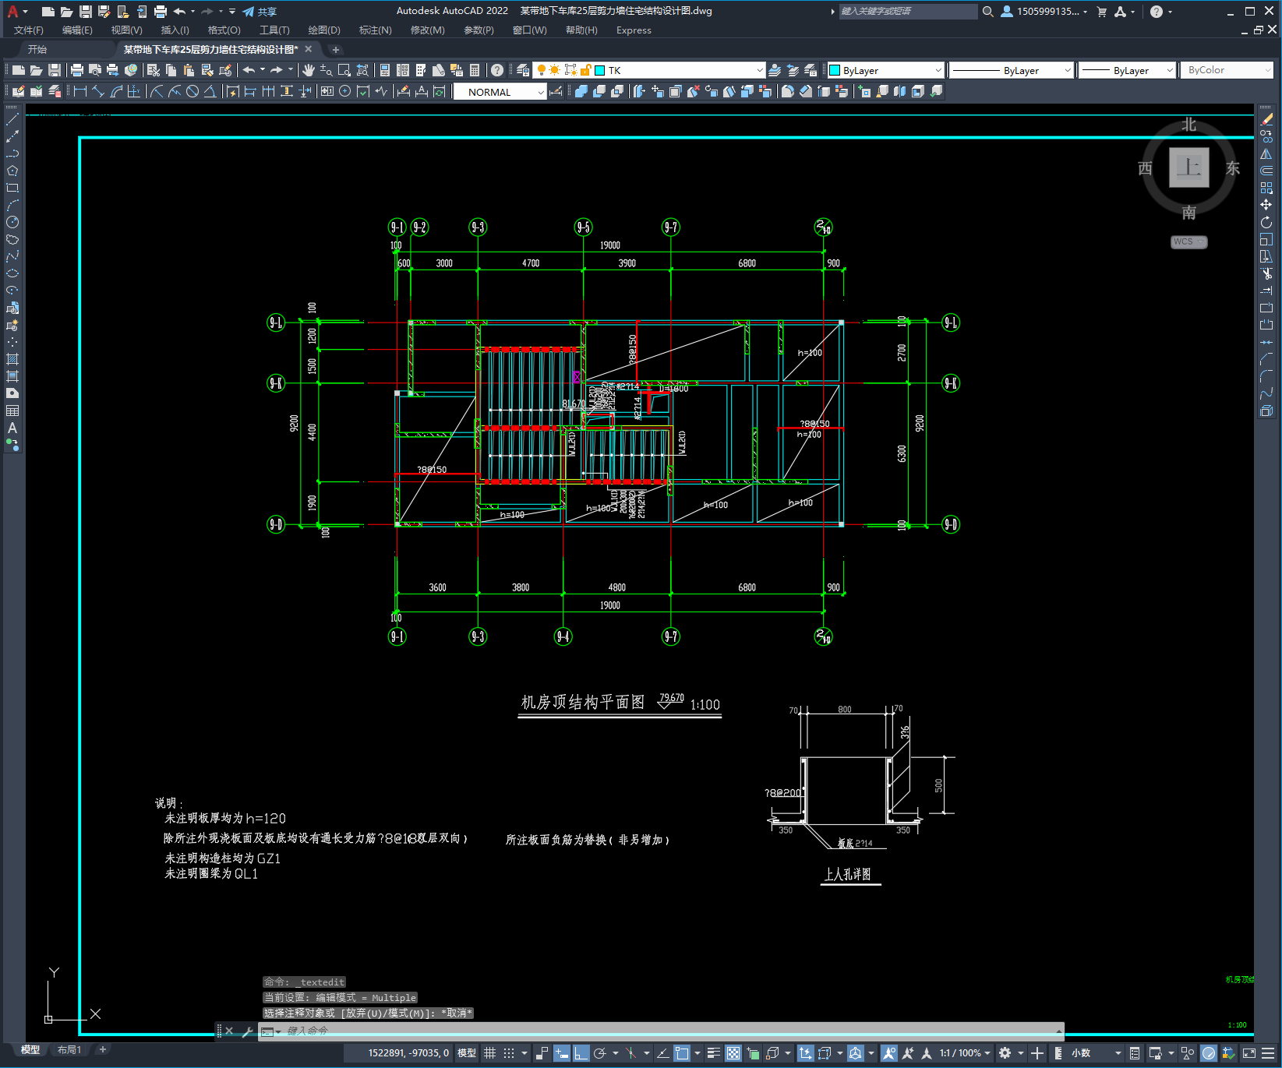Select the Angular Dimension tool
Screen dimensions: 1282x1068
[210, 92]
